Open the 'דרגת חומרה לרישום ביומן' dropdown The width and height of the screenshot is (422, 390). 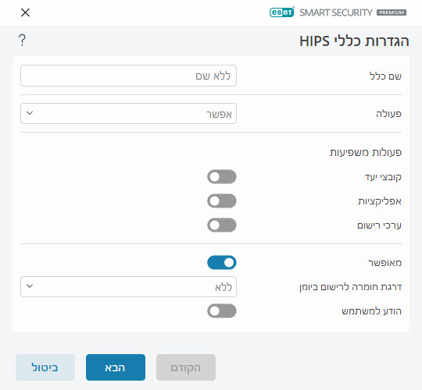click(128, 286)
